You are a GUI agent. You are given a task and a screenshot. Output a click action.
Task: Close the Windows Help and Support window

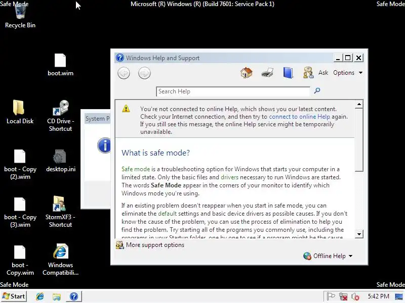click(358, 58)
